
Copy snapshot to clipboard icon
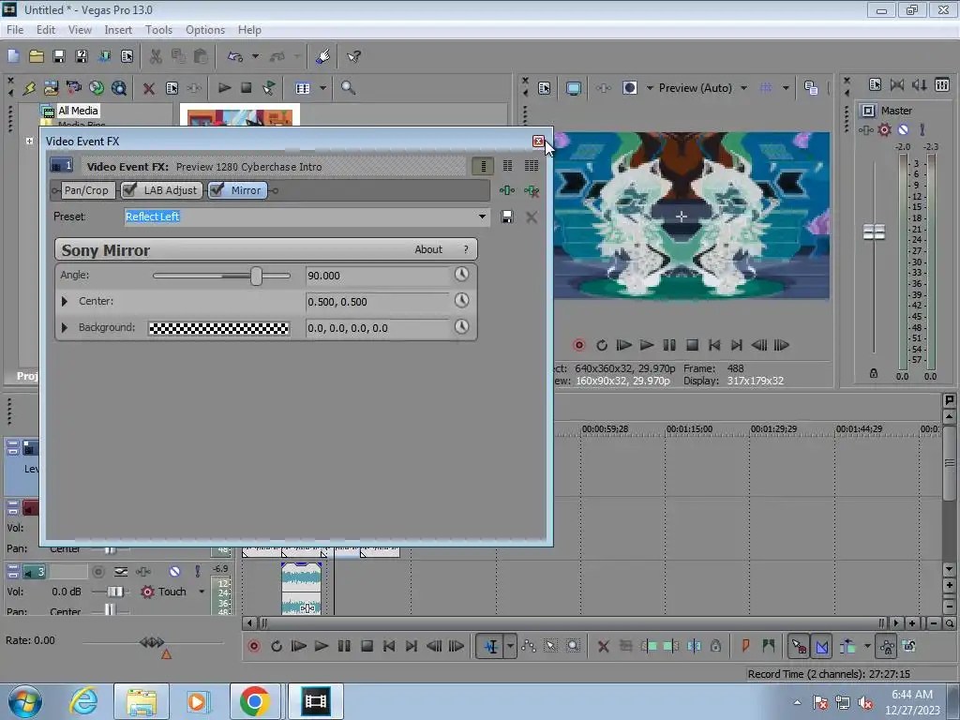pos(811,88)
